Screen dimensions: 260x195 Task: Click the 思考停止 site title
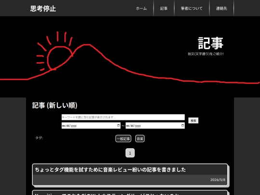(43, 9)
